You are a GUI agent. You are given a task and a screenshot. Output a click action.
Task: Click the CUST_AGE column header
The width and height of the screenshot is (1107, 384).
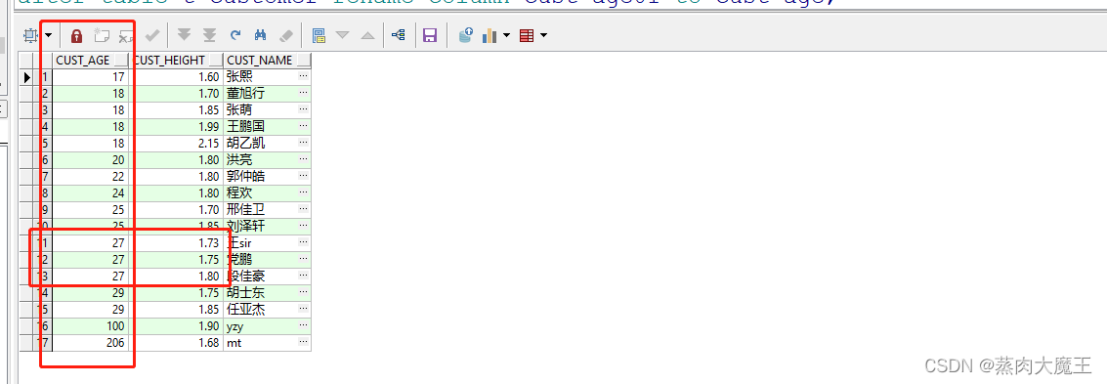(91, 60)
